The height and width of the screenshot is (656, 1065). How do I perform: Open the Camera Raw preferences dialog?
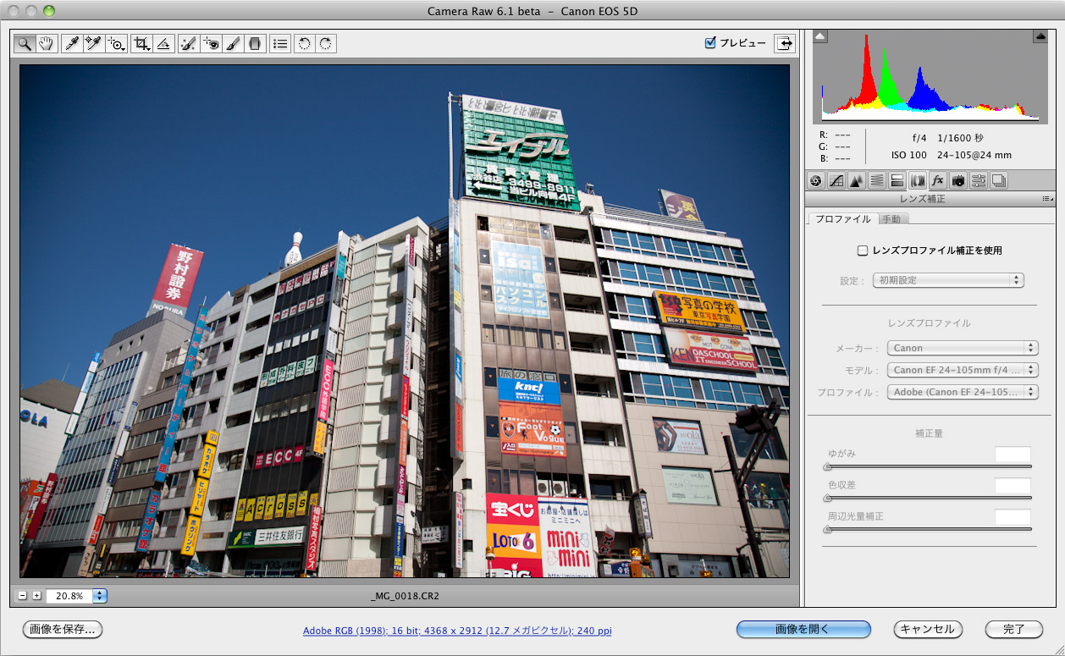(x=280, y=43)
